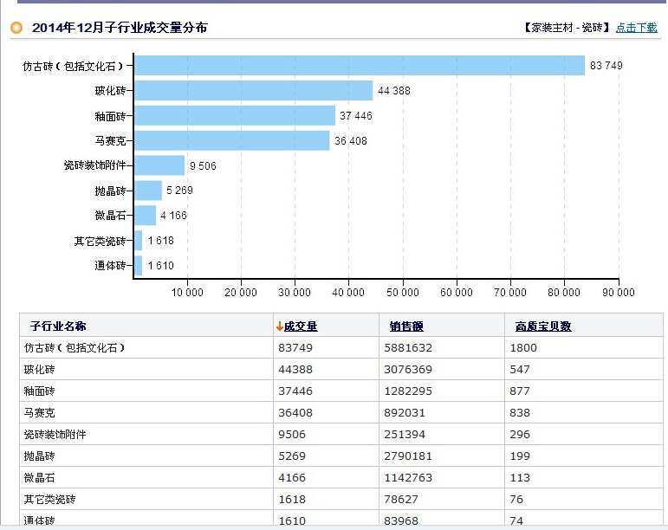Click the 抛晶砖 chart bar
668x530 pixels.
(148, 191)
